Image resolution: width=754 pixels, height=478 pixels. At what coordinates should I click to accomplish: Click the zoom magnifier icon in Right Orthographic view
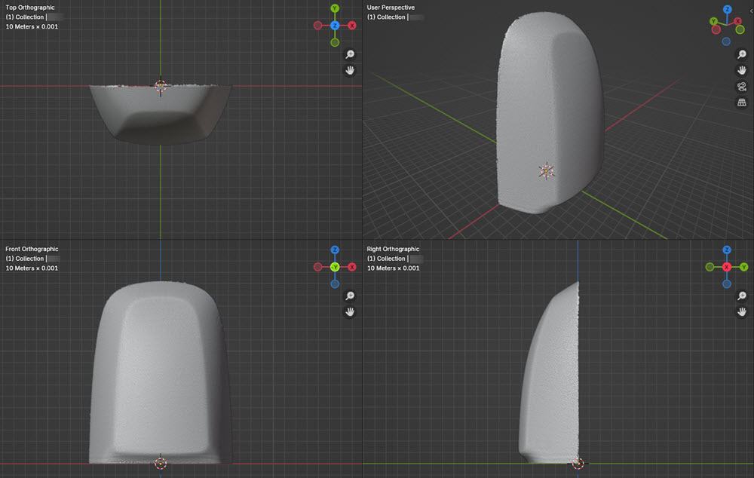pyautogui.click(x=743, y=296)
